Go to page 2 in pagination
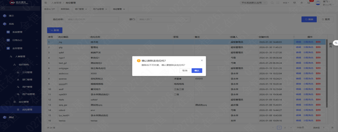Screen dimensions: 338x132 pos(285,128)
